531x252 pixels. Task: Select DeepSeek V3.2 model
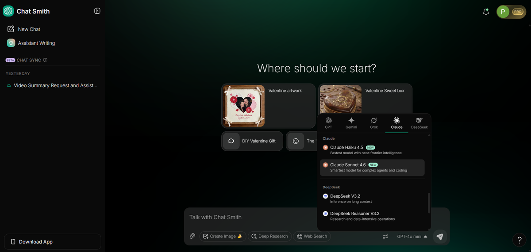(x=372, y=199)
